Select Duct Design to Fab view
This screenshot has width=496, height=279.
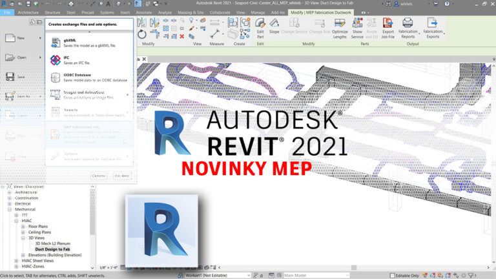(52, 249)
